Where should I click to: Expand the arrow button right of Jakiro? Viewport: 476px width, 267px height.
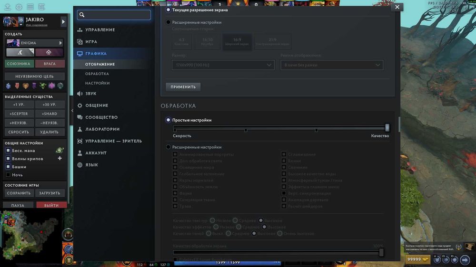63,21
